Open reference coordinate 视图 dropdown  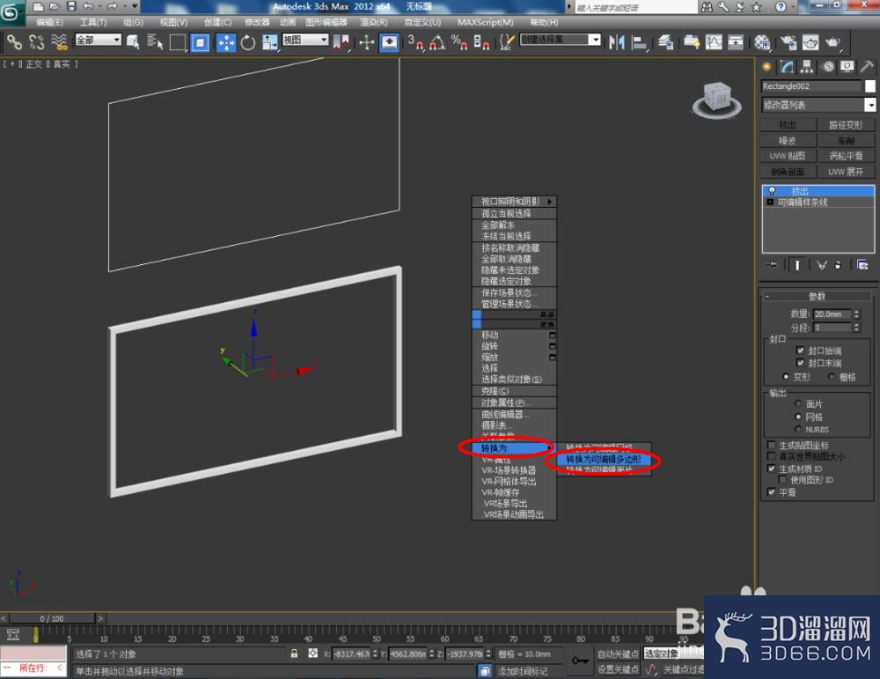coord(305,40)
